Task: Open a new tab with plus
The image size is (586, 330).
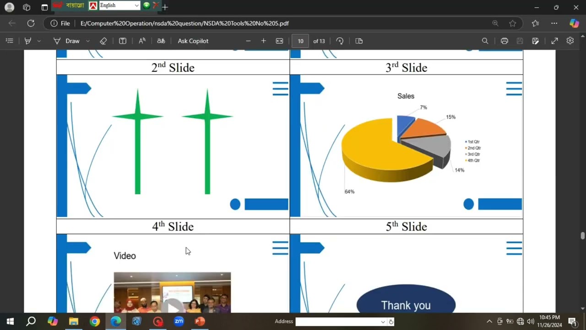Action: (x=165, y=7)
